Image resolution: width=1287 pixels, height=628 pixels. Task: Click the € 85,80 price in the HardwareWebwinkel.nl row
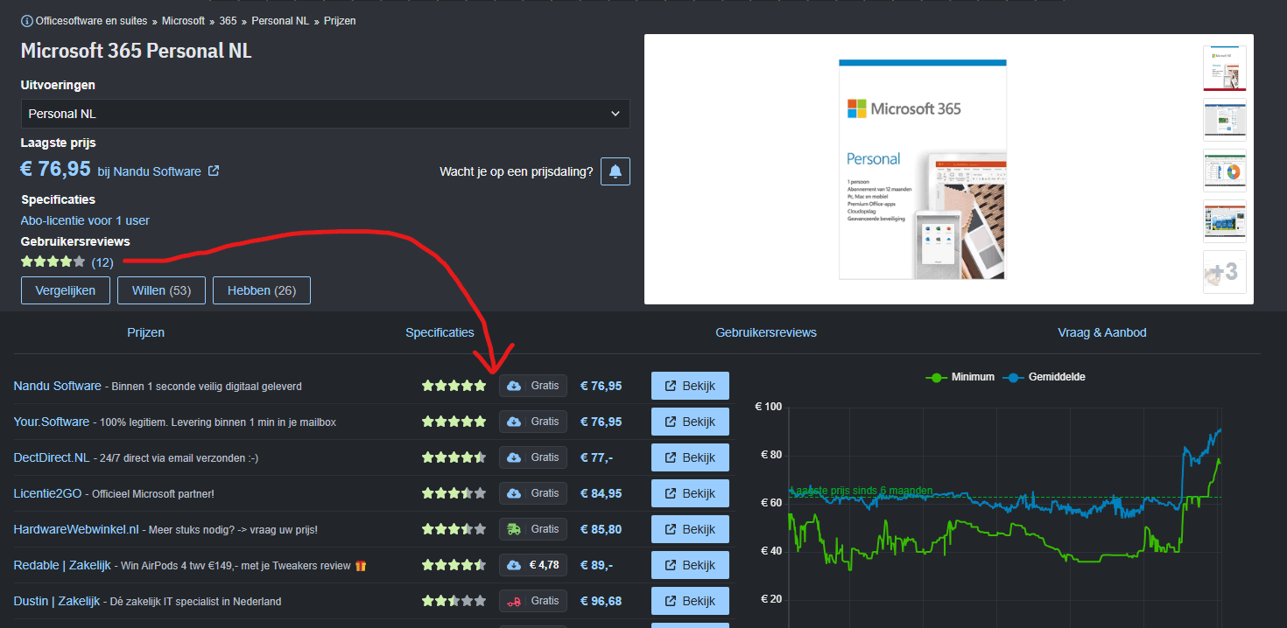(601, 529)
